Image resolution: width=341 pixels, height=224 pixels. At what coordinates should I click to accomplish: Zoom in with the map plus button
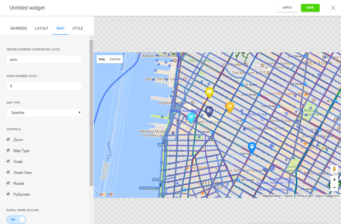point(334,179)
